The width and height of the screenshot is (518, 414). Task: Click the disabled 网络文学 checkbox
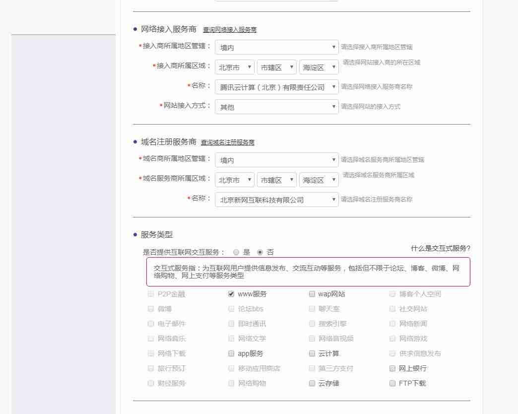(231, 339)
